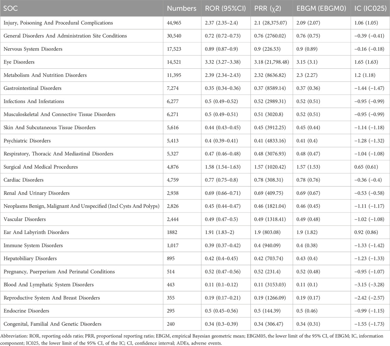Image resolution: width=390 pixels, height=346 pixels.
Task: Click the SOC column header
Action: click(x=11, y=8)
